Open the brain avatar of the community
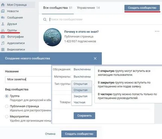 pyautogui.click(x=52, y=37)
